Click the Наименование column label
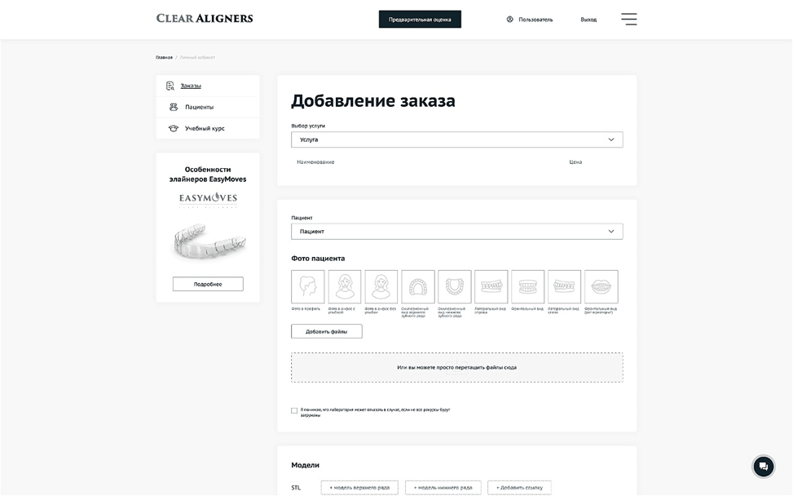793x496 pixels. (x=315, y=162)
